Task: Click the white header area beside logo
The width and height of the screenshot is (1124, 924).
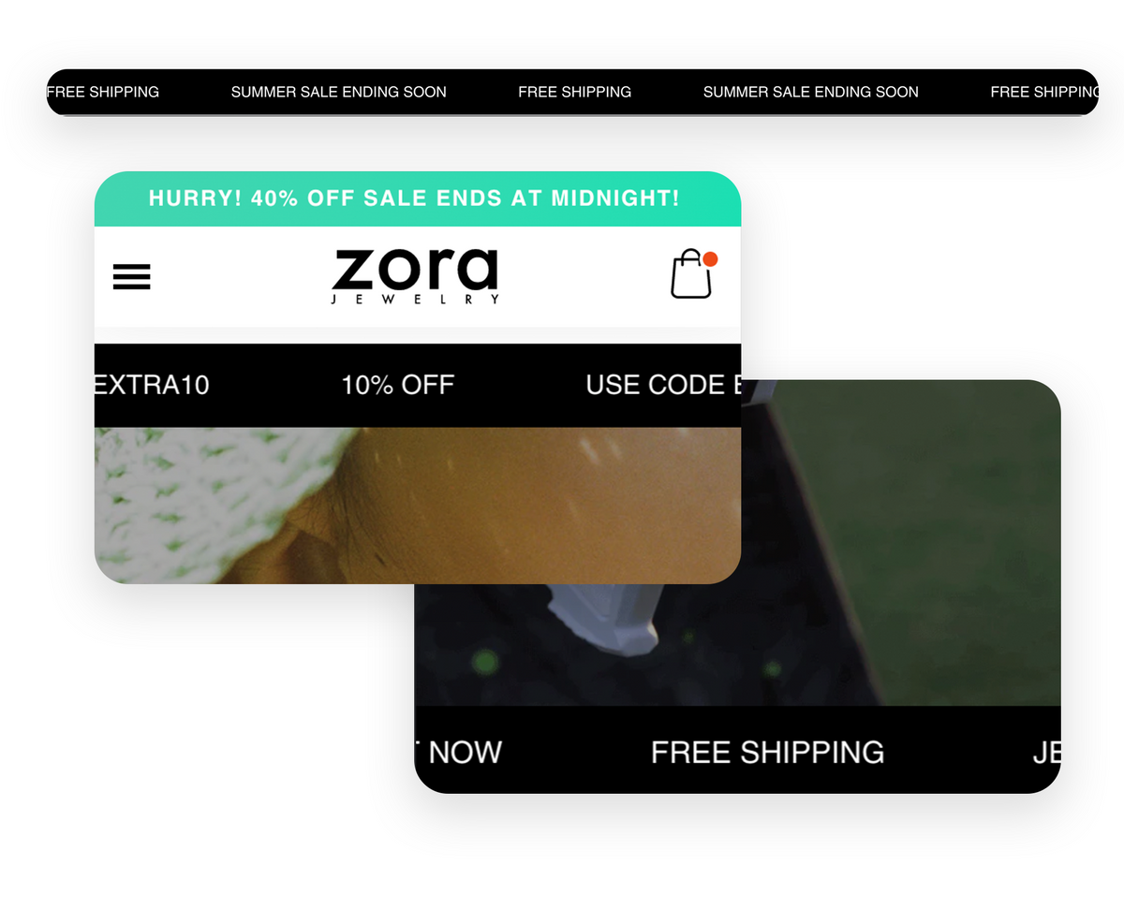Action: tap(581, 277)
